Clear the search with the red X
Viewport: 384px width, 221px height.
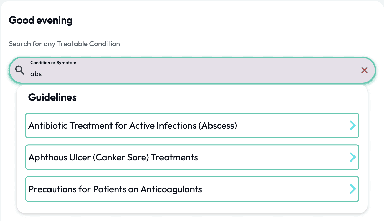[x=364, y=70]
